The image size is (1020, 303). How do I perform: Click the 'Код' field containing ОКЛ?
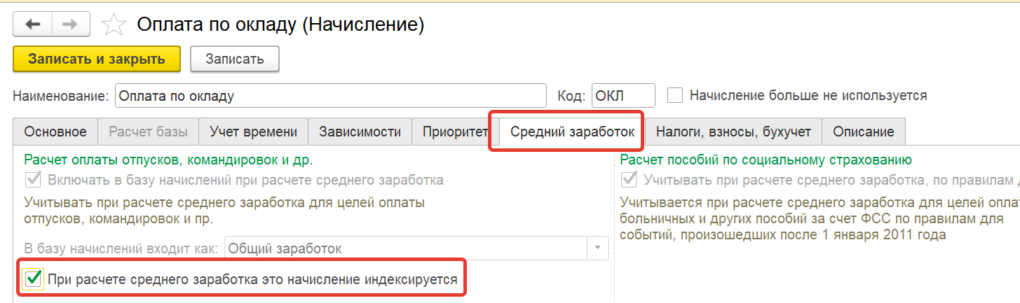point(623,96)
